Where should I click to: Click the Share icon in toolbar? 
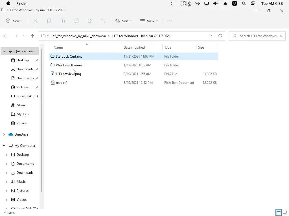(90, 21)
